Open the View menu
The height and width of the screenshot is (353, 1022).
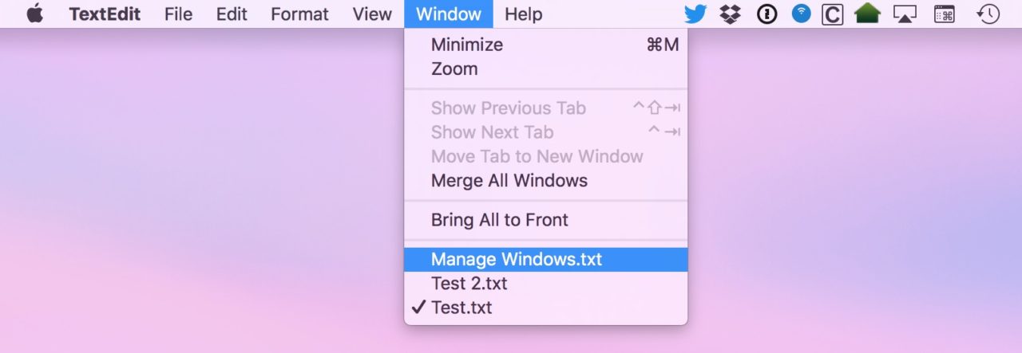[372, 14]
